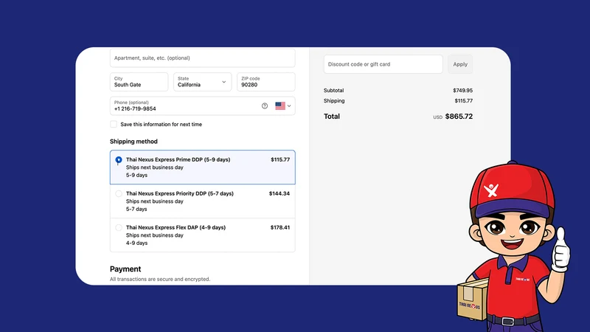Check Save this information for next time
Image resolution: width=590 pixels, height=332 pixels.
tap(114, 124)
